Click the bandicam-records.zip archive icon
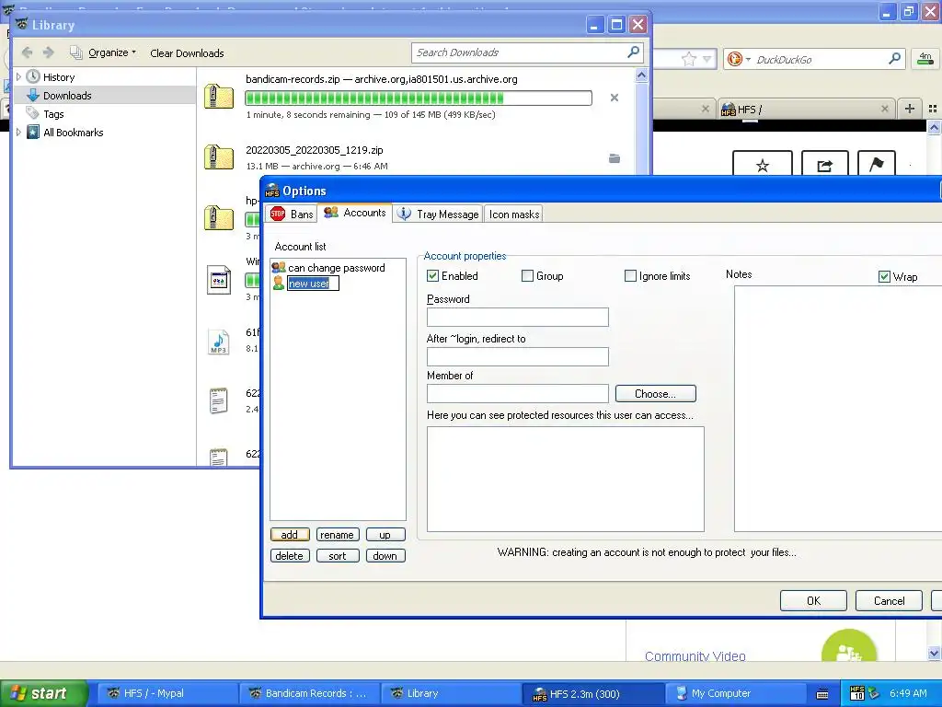The image size is (942, 707). point(219,96)
